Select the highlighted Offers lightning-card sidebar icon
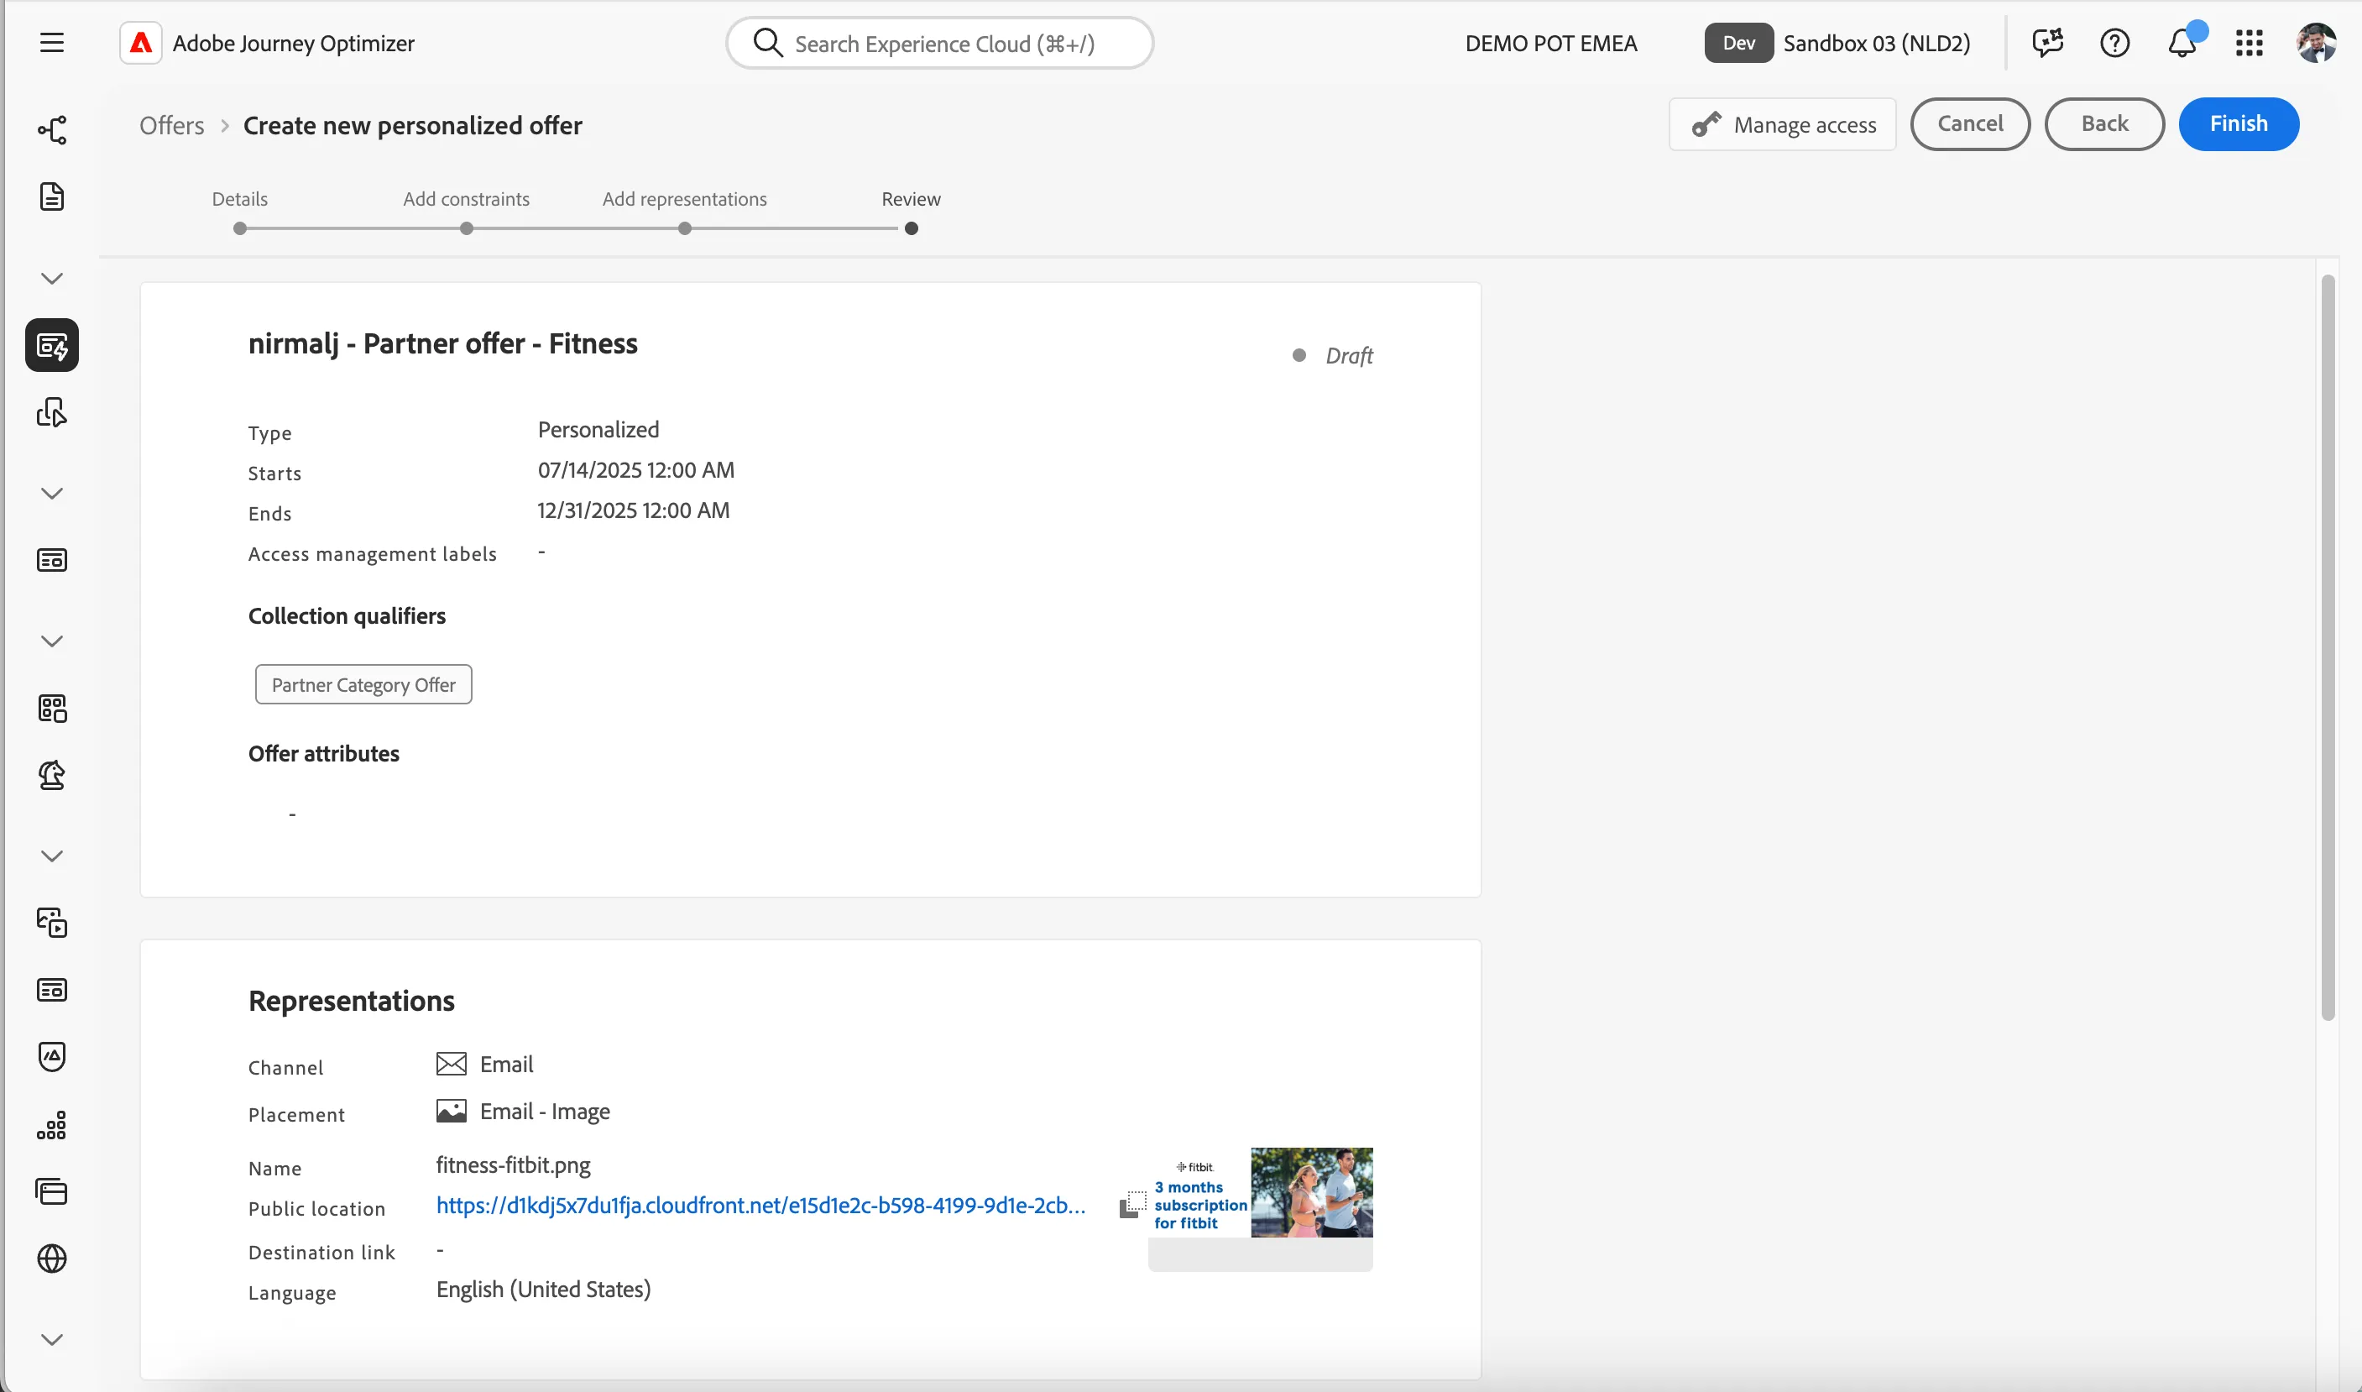The image size is (2362, 1392). coord(51,345)
